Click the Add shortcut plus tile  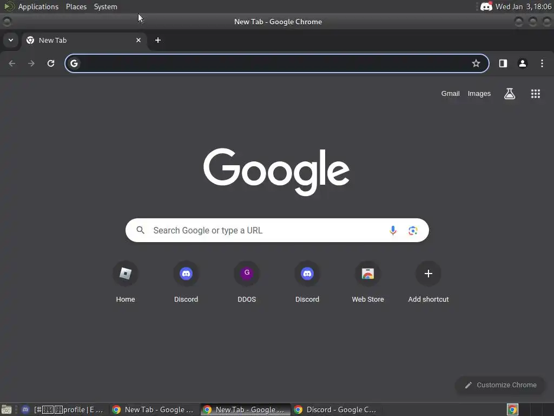coord(428,282)
